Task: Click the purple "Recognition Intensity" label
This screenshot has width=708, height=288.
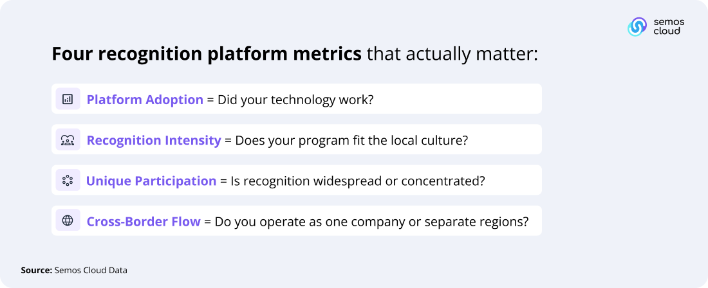Action: tap(154, 140)
